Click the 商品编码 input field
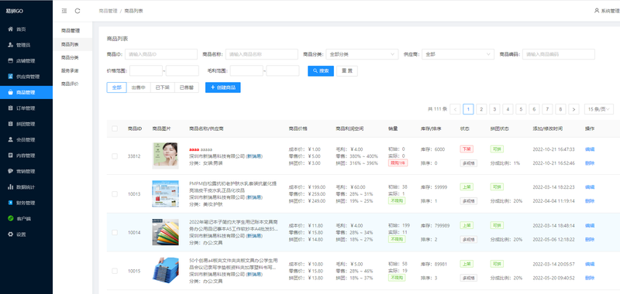Viewport: 620px width, 294px height. [559, 54]
